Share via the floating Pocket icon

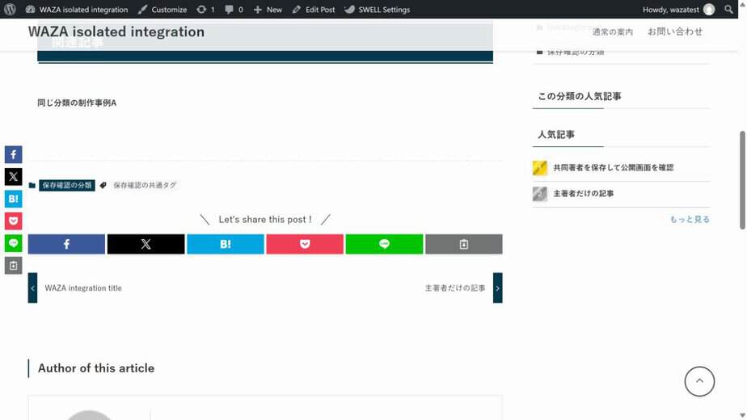pyautogui.click(x=13, y=221)
